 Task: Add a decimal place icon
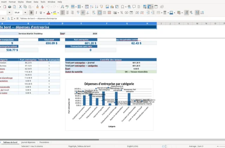point(137,13)
